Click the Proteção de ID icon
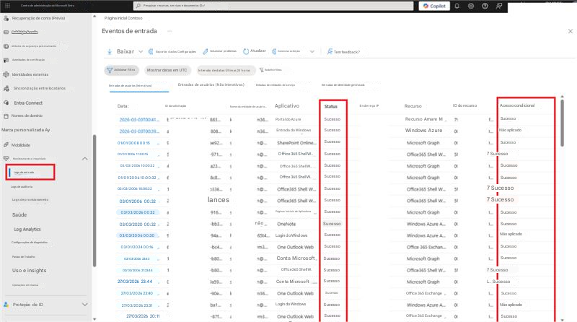The width and height of the screenshot is (577, 322). (x=6, y=305)
